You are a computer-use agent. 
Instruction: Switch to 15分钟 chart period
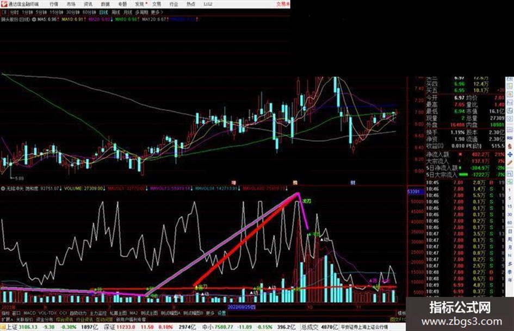tap(57, 12)
